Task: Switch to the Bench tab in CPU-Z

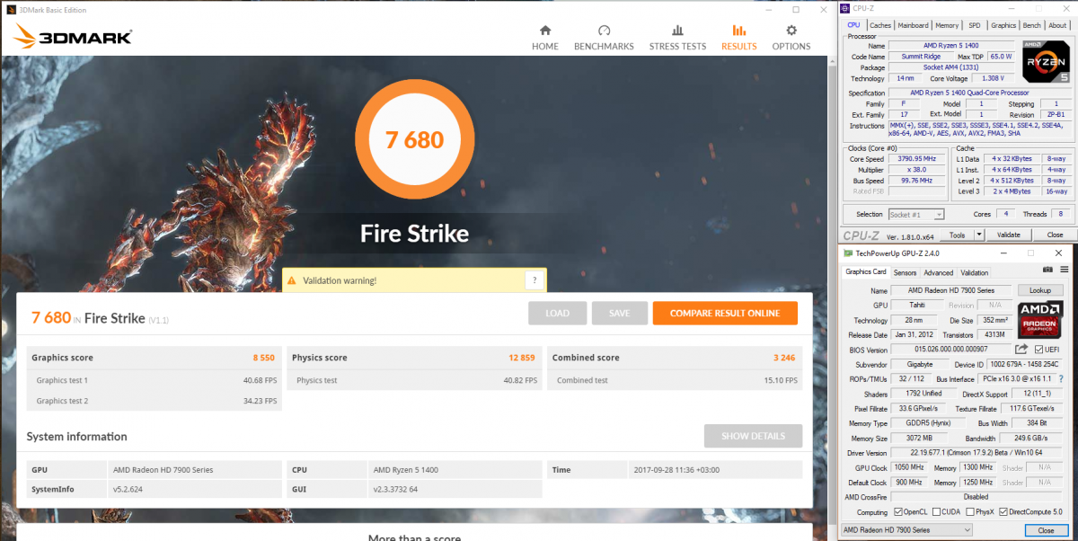Action: click(x=1032, y=25)
